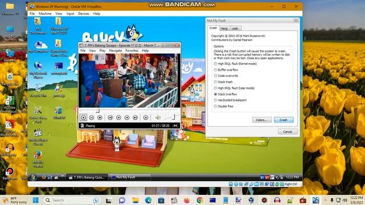Click the Windows 11 Start button
This screenshot has width=365, height=205.
click(35, 200)
